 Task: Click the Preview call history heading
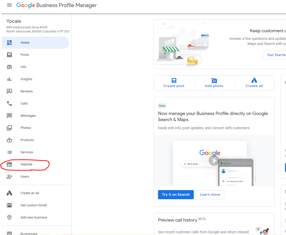pyautogui.click(x=178, y=220)
